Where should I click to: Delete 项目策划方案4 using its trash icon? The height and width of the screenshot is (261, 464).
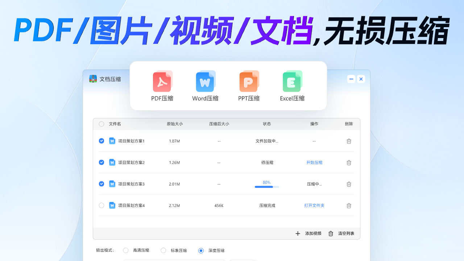[349, 206]
